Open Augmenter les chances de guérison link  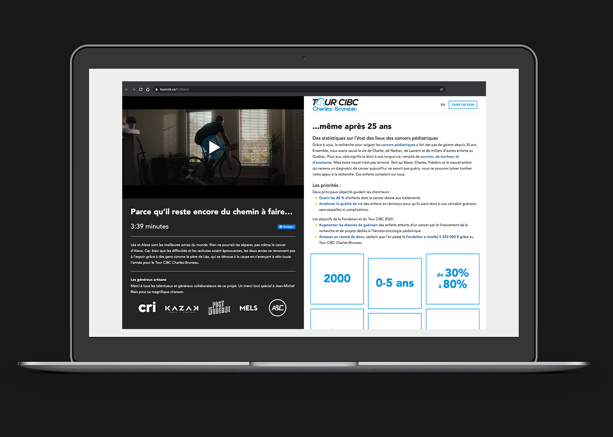pyautogui.click(x=348, y=225)
